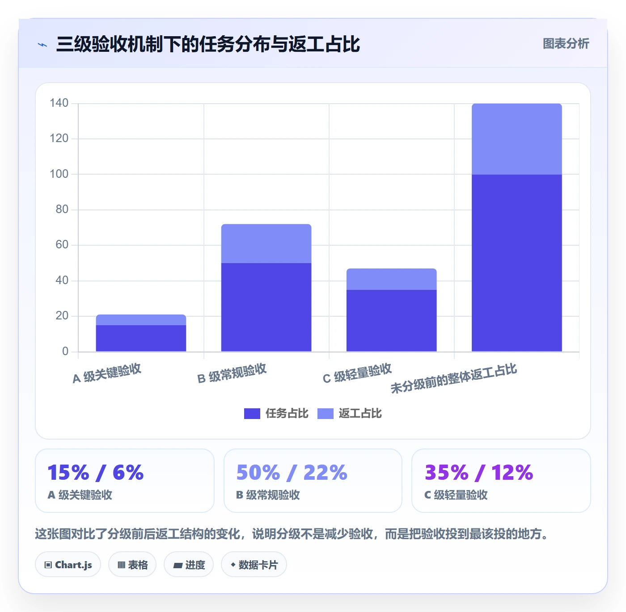
Task: Click the light 返工占比 segment for A 级关键验收
Action: click(141, 320)
